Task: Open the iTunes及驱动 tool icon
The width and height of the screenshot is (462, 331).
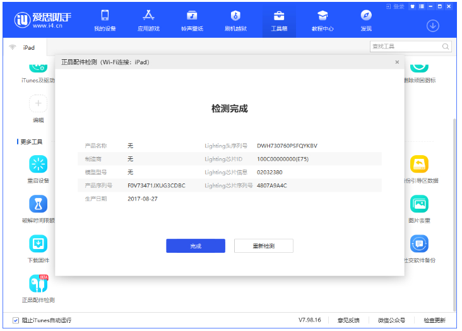Action: 38,68
